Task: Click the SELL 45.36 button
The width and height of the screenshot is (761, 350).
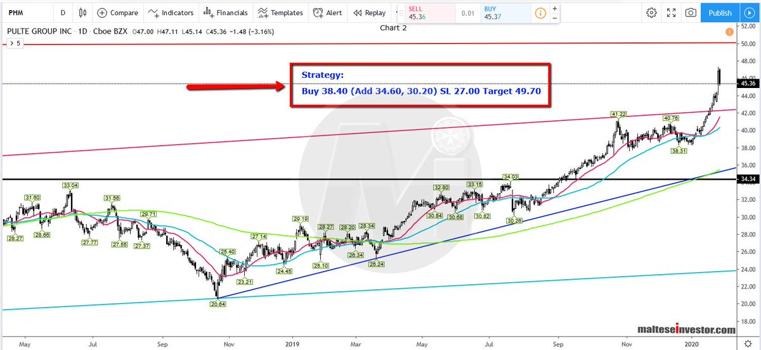Action: tap(429, 13)
